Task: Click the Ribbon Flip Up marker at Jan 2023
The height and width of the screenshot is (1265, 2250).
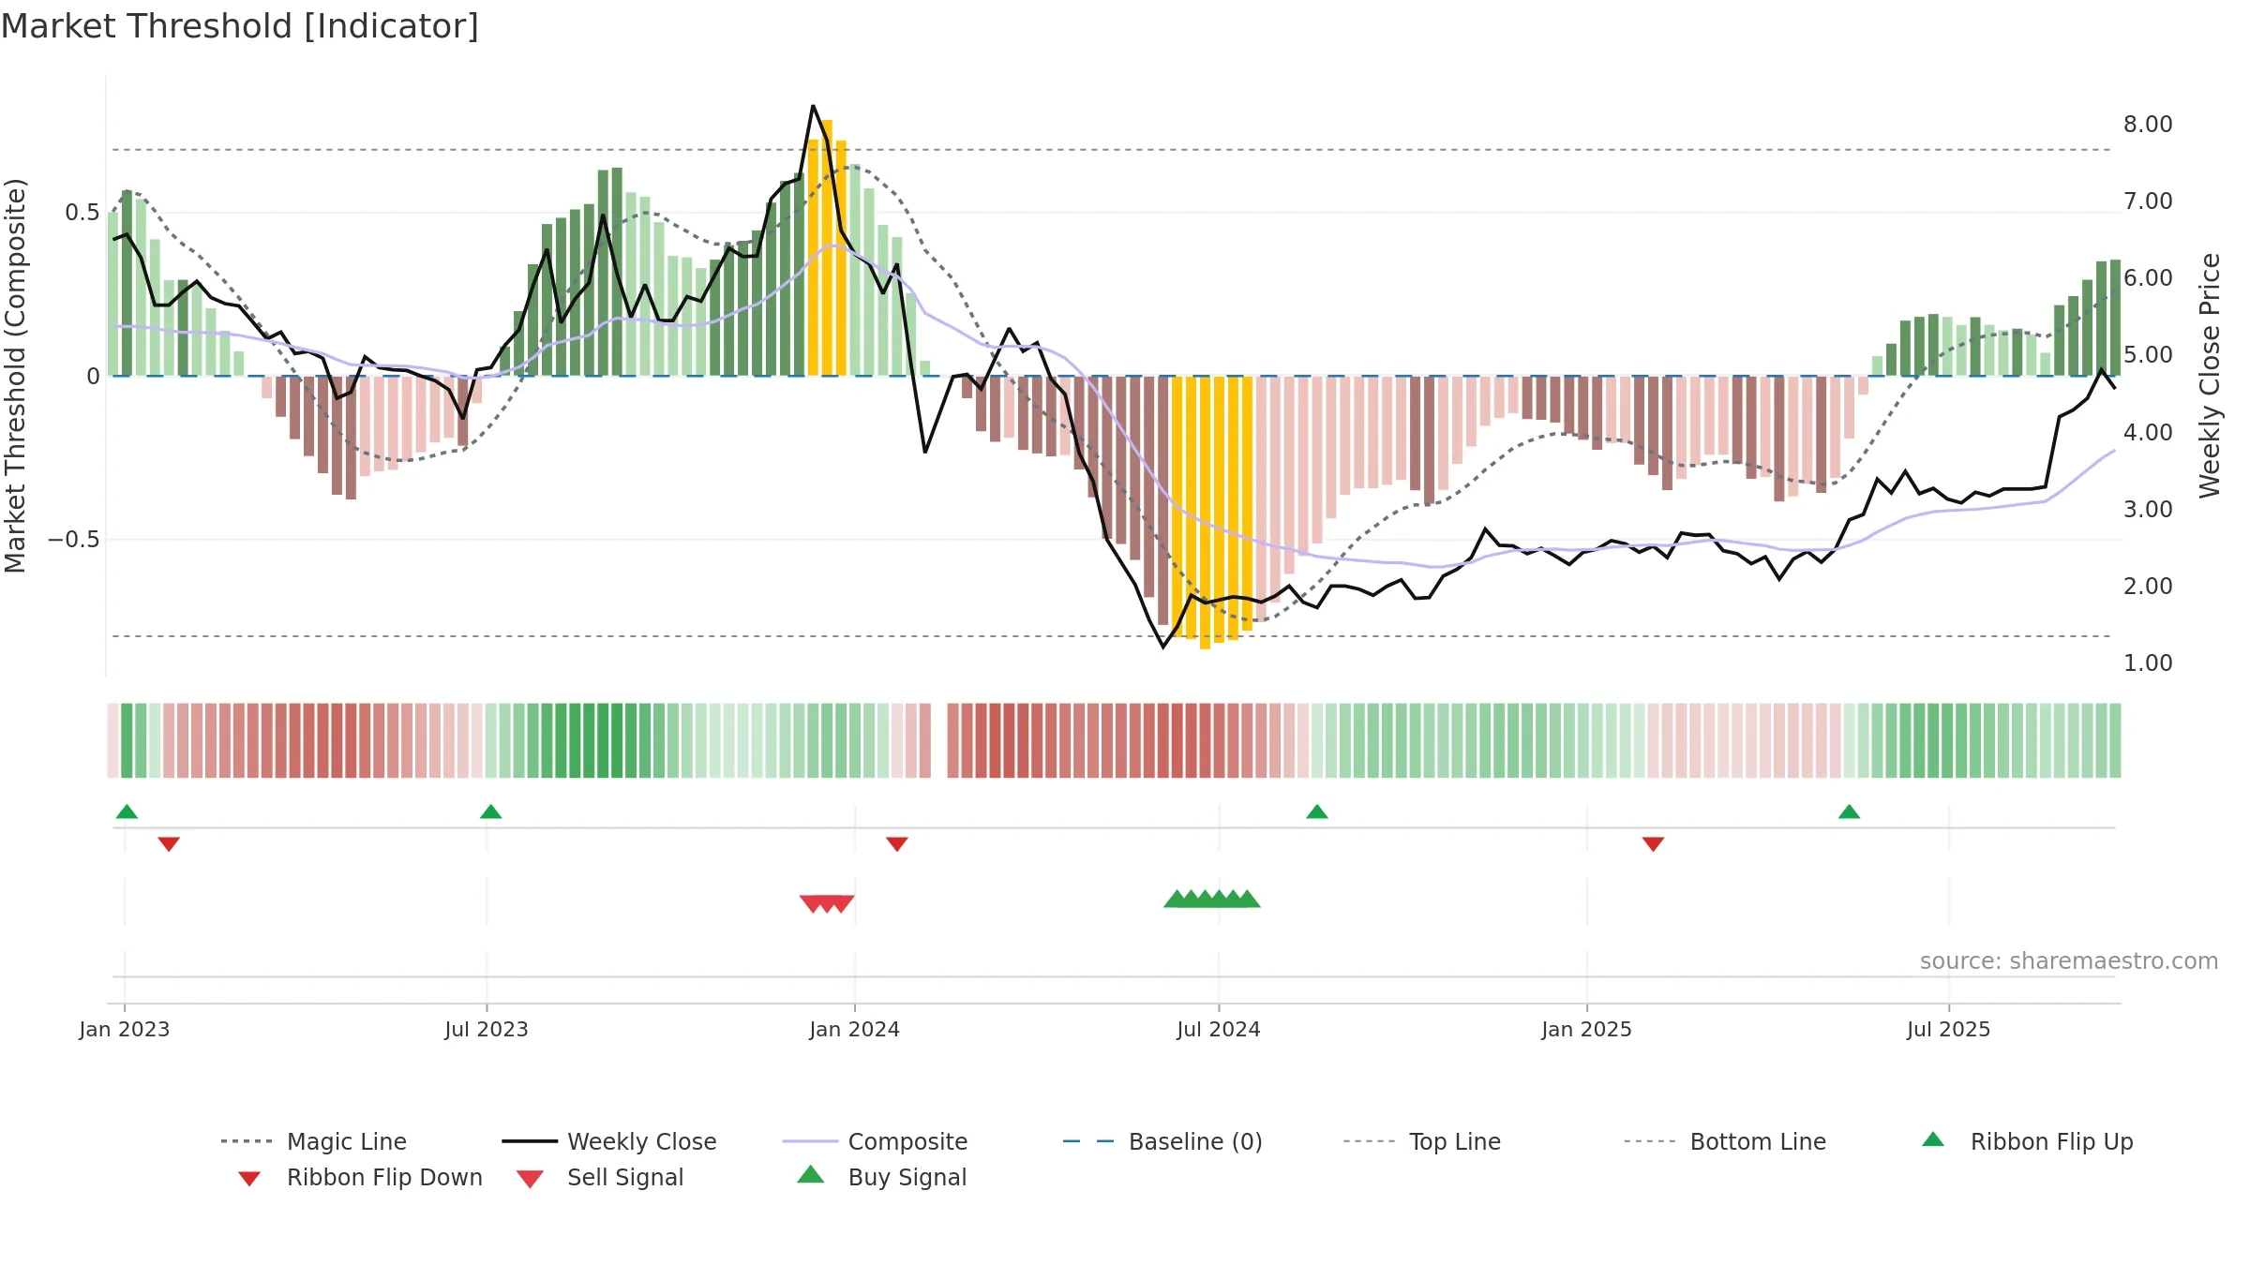Action: point(127,811)
